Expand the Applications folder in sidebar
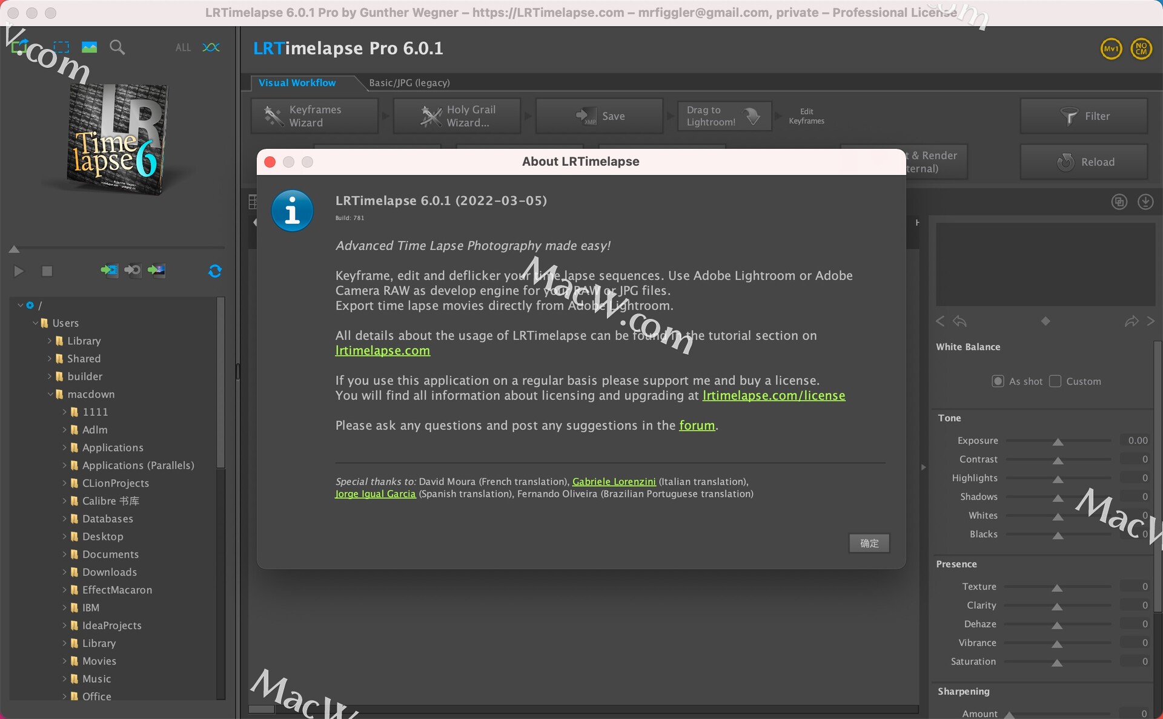 point(62,447)
